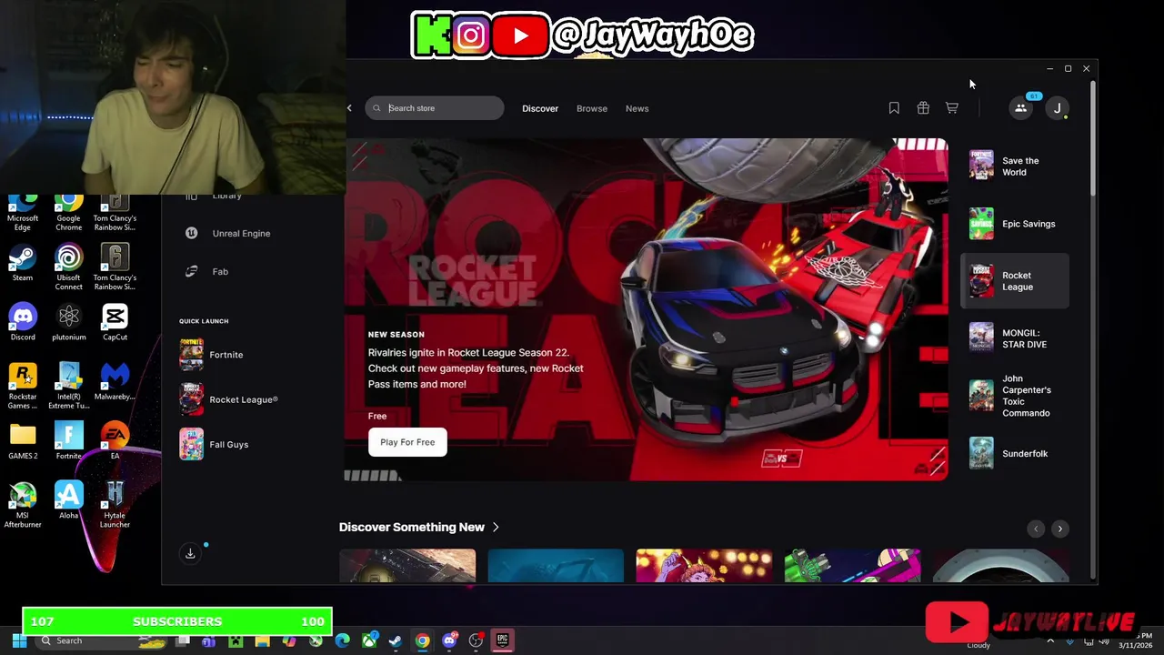Focus the Search store field
Image resolution: width=1164 pixels, height=655 pixels.
point(435,108)
